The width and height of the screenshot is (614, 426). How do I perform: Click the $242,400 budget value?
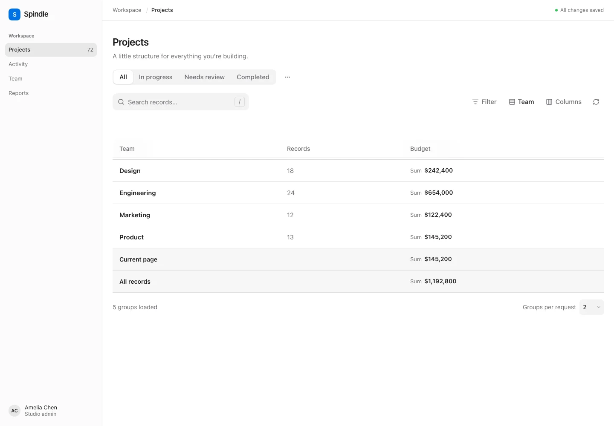pos(439,170)
